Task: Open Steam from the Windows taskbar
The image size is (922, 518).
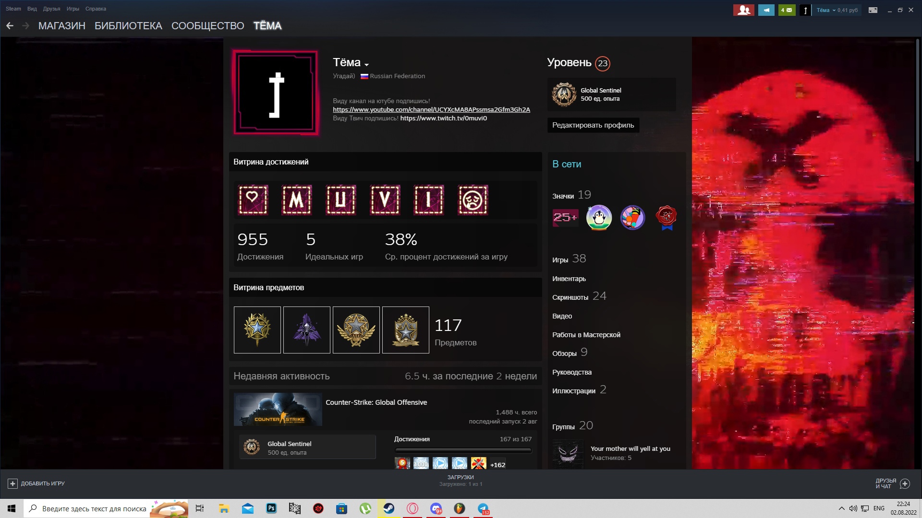Action: click(x=389, y=508)
